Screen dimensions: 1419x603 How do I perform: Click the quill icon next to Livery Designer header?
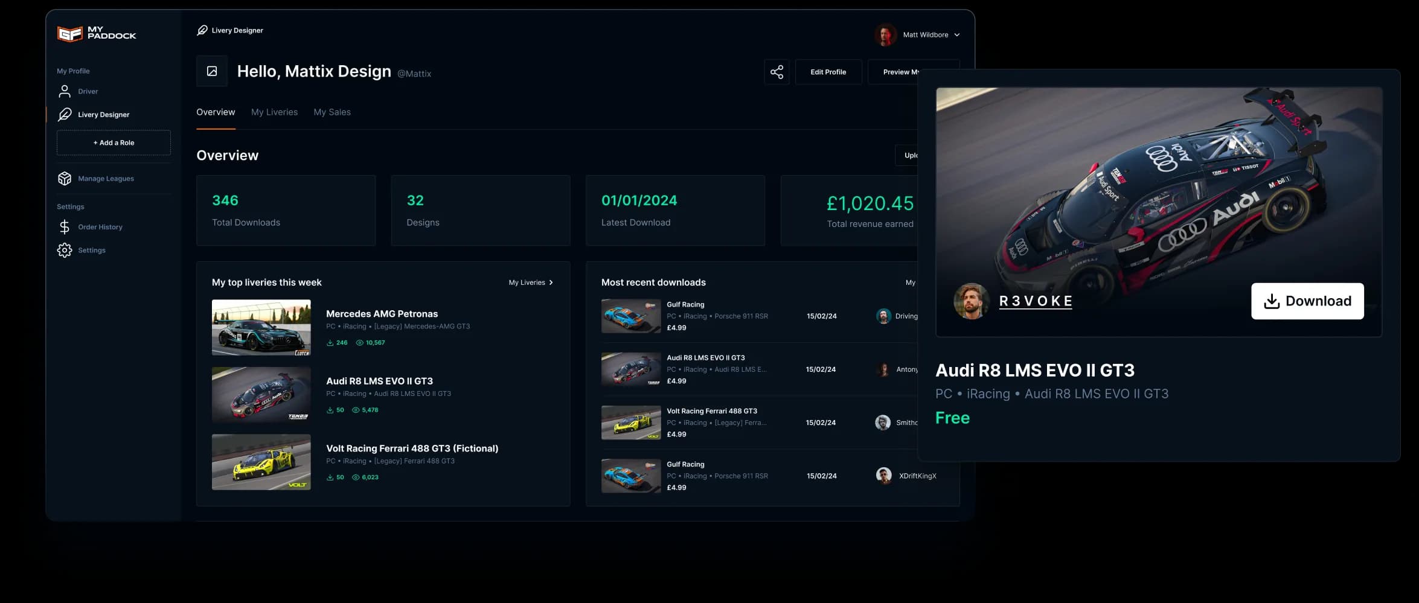[x=202, y=30]
